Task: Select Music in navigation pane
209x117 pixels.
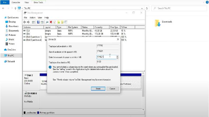Action: (10, 39)
